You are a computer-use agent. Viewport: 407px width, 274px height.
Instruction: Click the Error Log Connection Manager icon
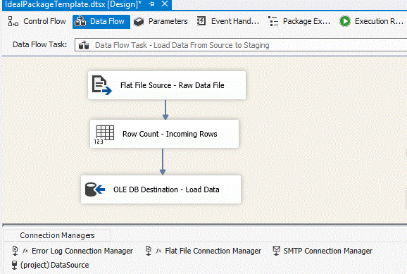click(x=15, y=251)
